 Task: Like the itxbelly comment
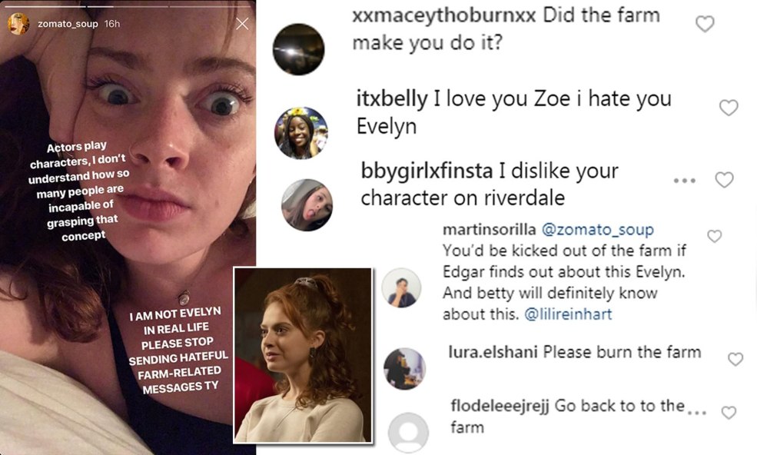tap(729, 108)
